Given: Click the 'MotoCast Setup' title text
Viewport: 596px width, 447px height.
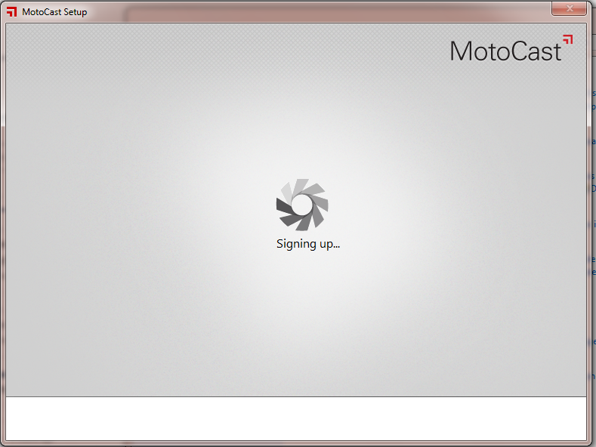Looking at the screenshot, I should coord(54,12).
